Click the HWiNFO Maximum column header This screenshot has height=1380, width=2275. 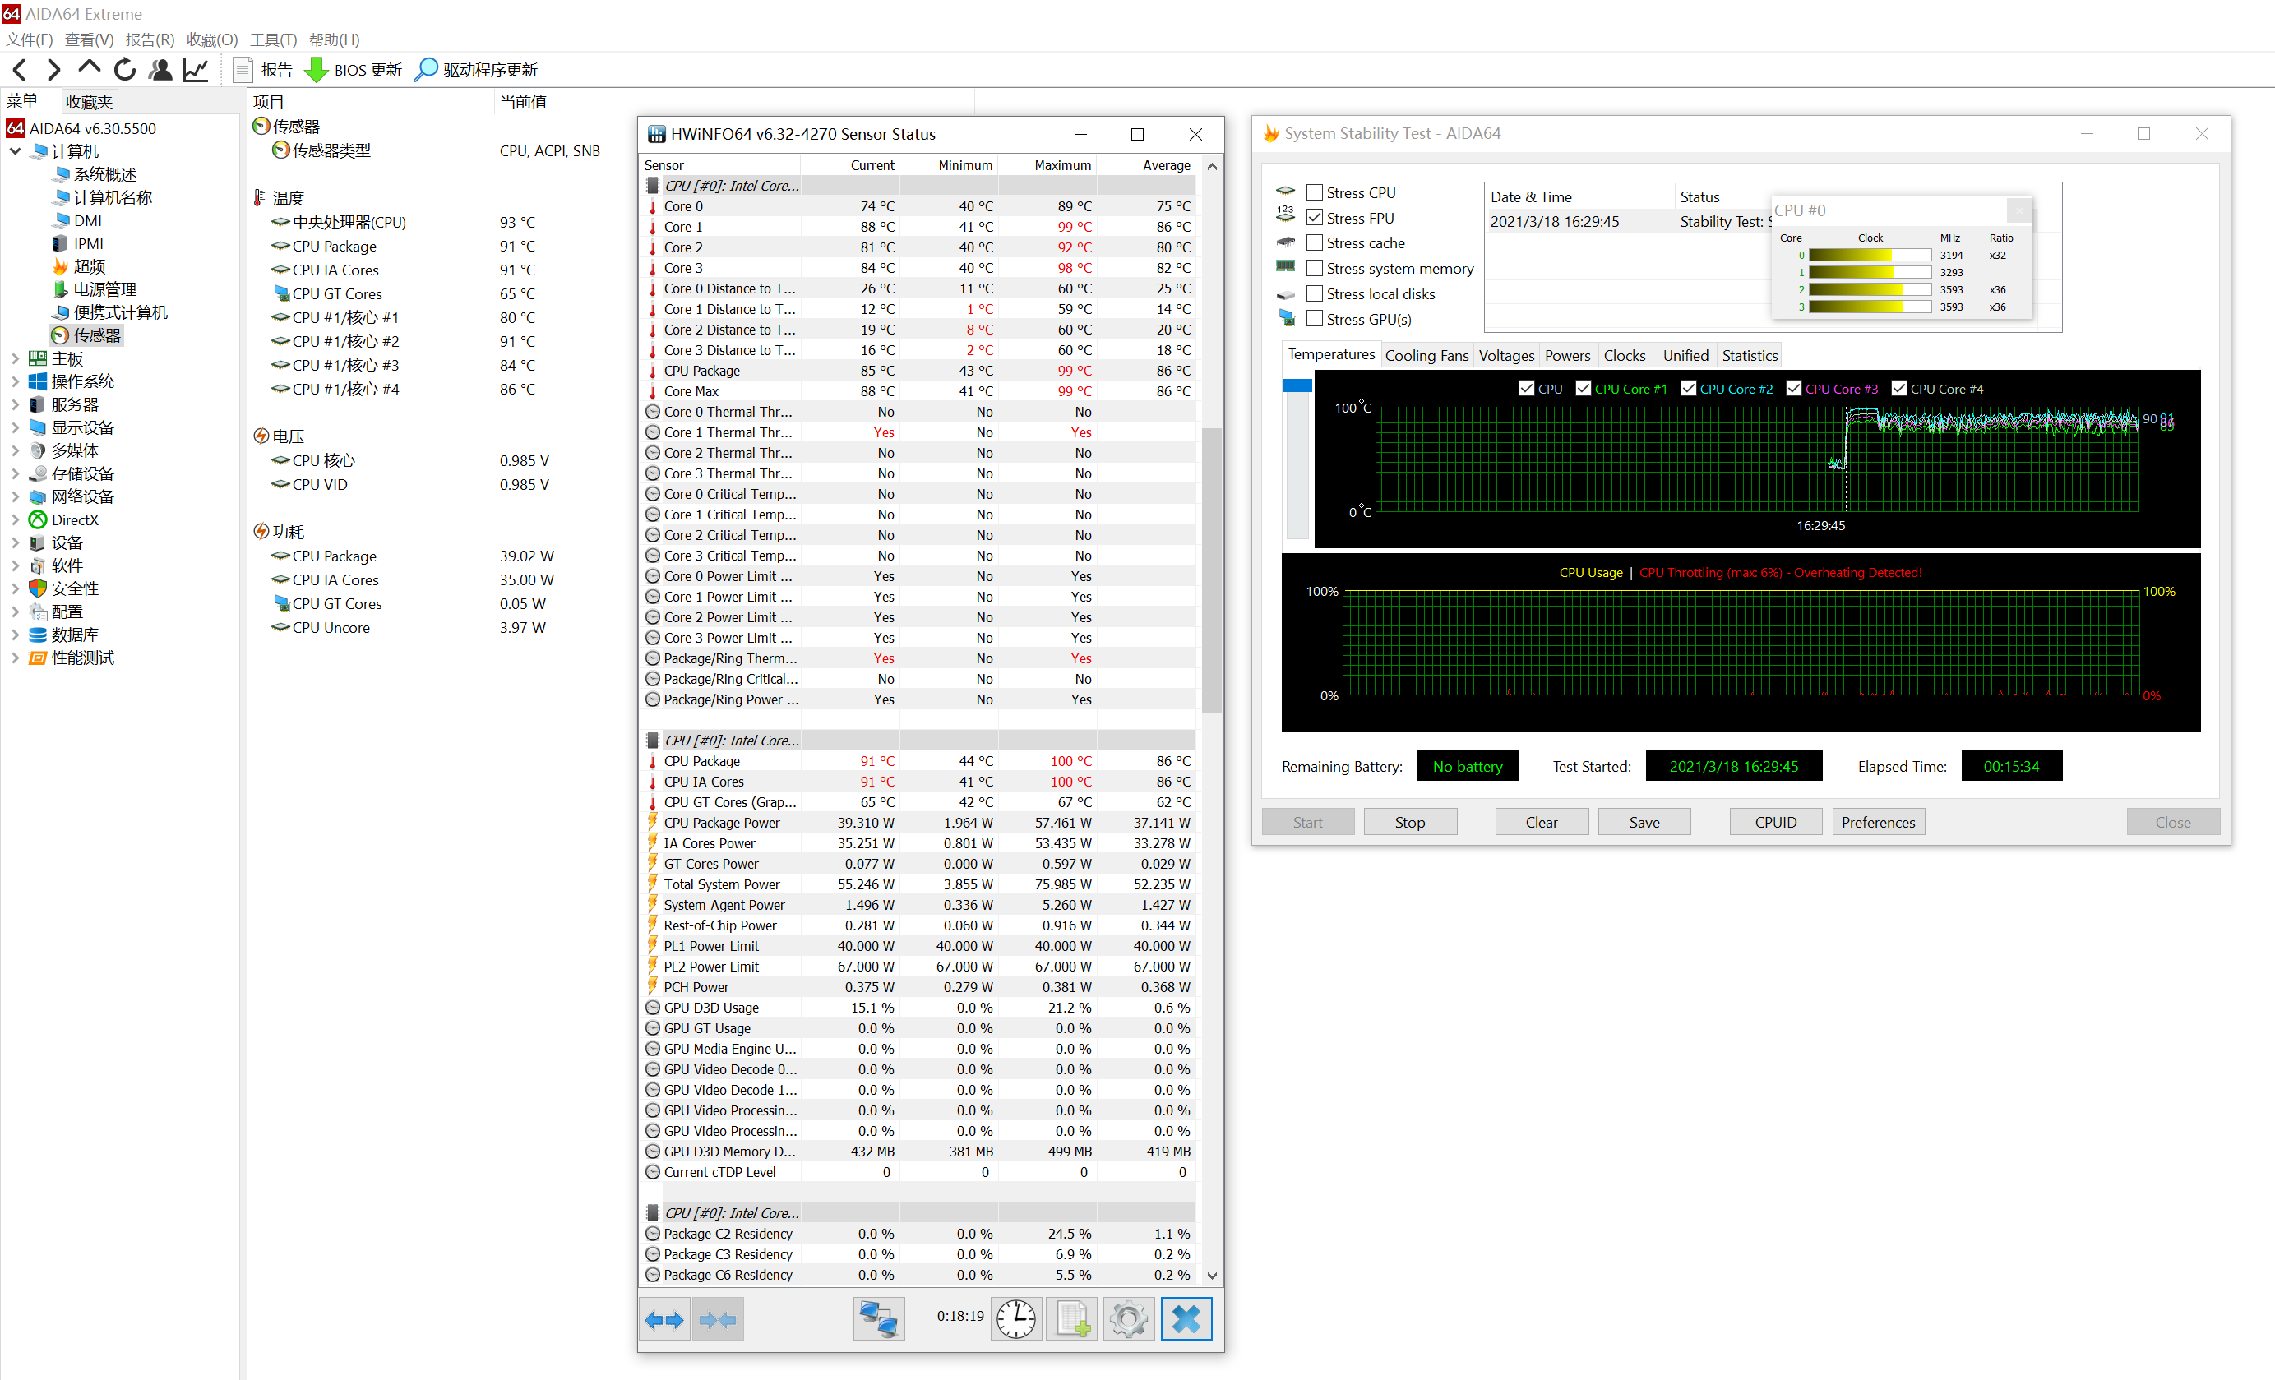click(1048, 165)
